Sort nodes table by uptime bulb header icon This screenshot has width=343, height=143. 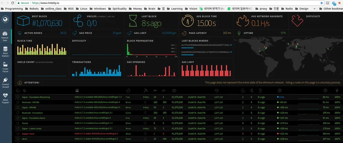click(337, 91)
